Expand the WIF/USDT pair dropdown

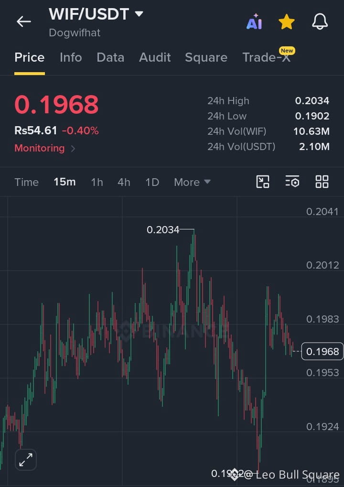click(x=139, y=14)
